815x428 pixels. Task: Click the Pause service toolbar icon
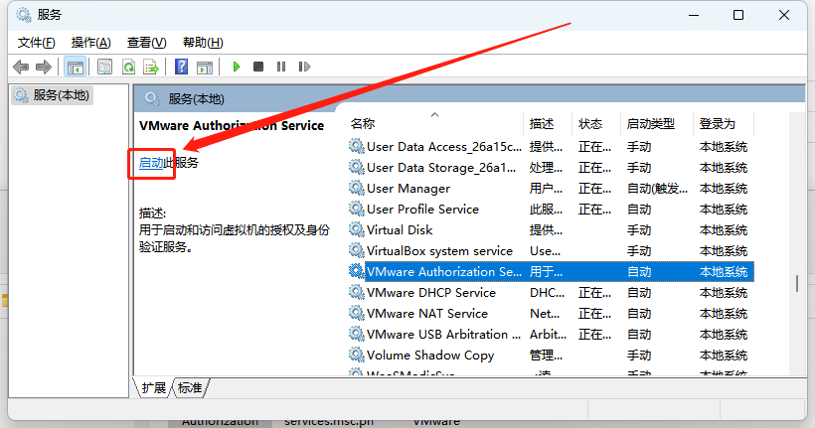pyautogui.click(x=281, y=67)
